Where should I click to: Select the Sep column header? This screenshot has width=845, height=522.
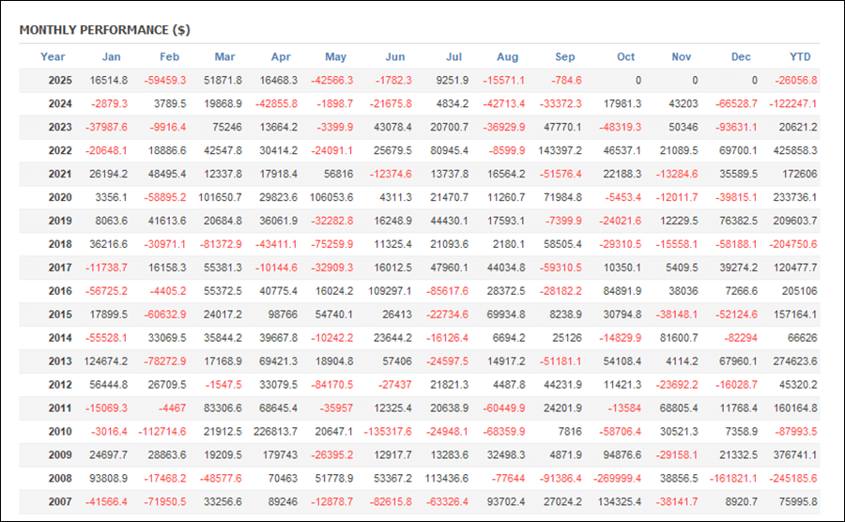coord(564,57)
